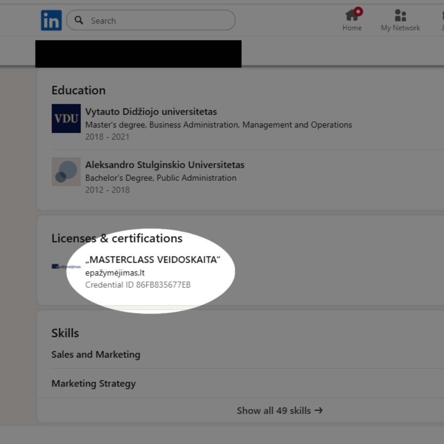
Task: Click the LinkedIn logo icon
Action: click(51, 21)
